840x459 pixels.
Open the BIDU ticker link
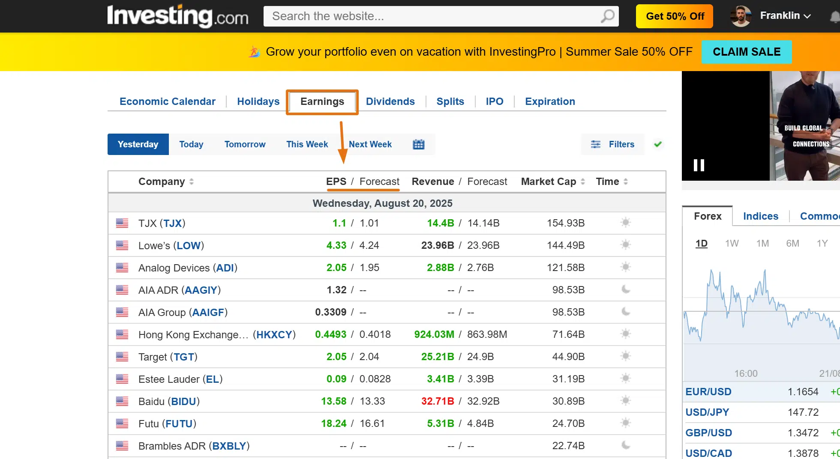pyautogui.click(x=183, y=401)
